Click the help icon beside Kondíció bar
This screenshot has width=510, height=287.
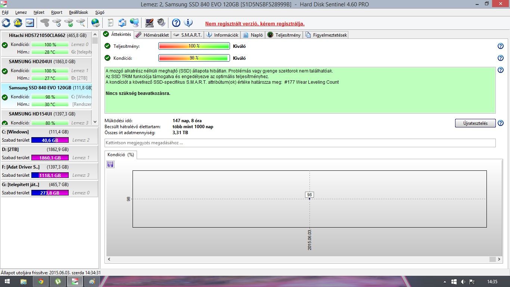501,58
